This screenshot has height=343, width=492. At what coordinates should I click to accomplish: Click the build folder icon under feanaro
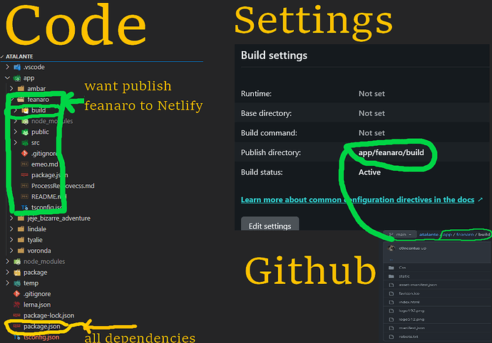tap(25, 110)
